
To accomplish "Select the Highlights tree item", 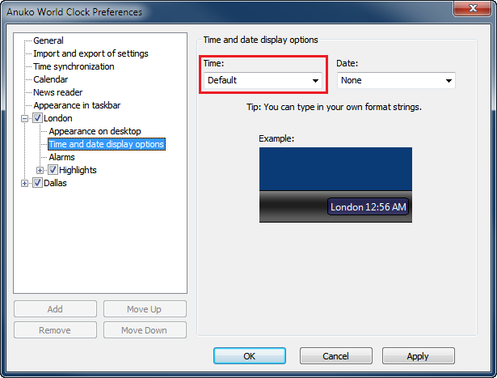I will (78, 170).
